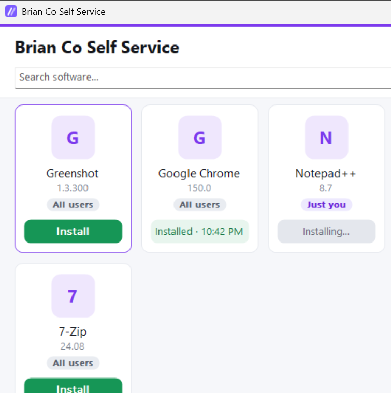Image resolution: width=391 pixels, height=393 pixels.
Task: Click the Greenshot G app icon
Action: [73, 138]
